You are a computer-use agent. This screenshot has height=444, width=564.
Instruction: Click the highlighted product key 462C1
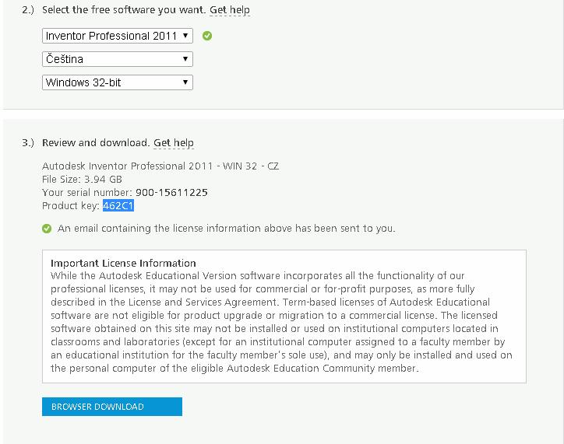click(x=119, y=205)
